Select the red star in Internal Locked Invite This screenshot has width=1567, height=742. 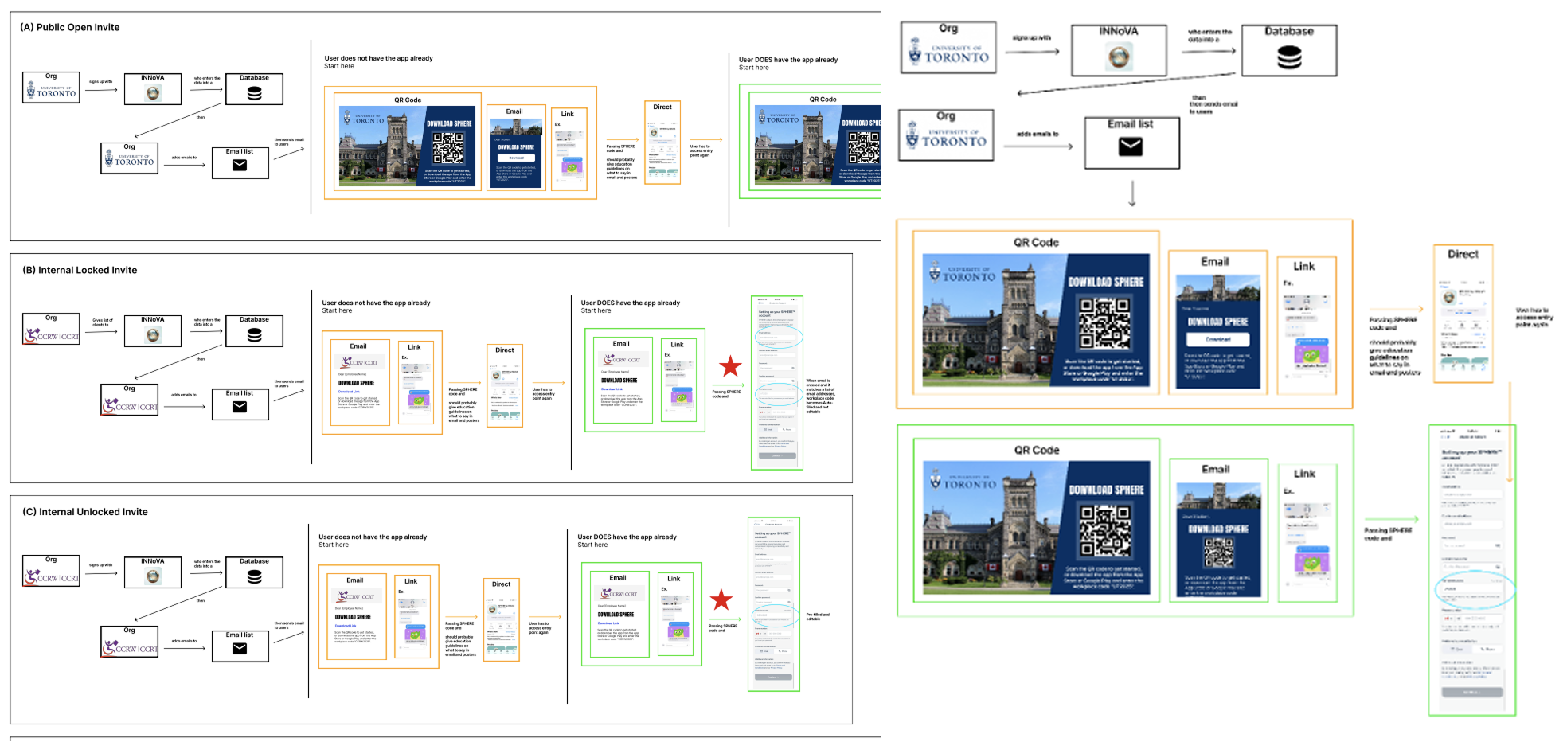[730, 366]
